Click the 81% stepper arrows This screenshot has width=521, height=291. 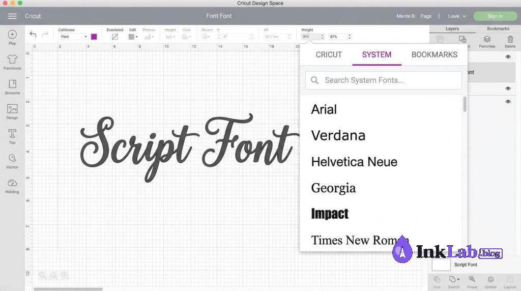point(349,37)
